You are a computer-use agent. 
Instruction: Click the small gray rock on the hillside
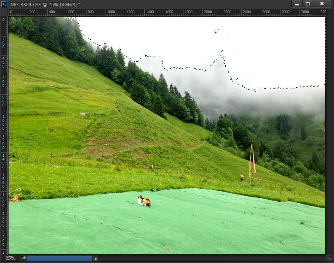click(83, 114)
